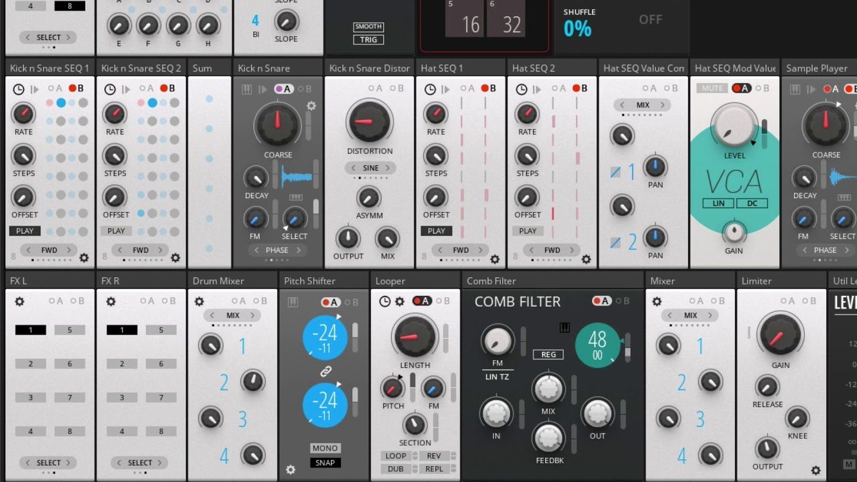Open settings gear of Hat SEQ 2
The height and width of the screenshot is (482, 857).
(x=586, y=259)
